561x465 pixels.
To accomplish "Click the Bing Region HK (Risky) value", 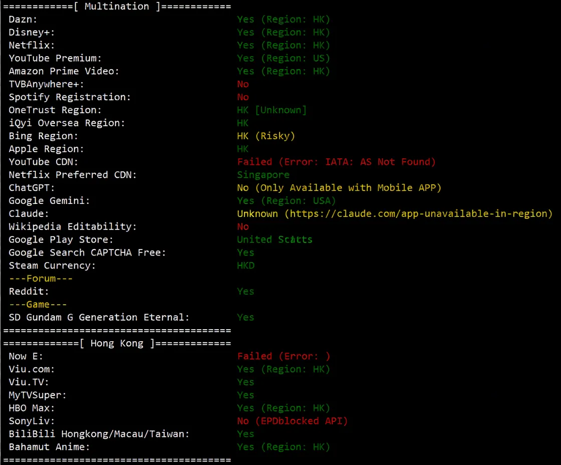I will 266,136.
